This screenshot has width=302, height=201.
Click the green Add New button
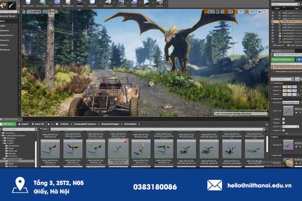8,124
